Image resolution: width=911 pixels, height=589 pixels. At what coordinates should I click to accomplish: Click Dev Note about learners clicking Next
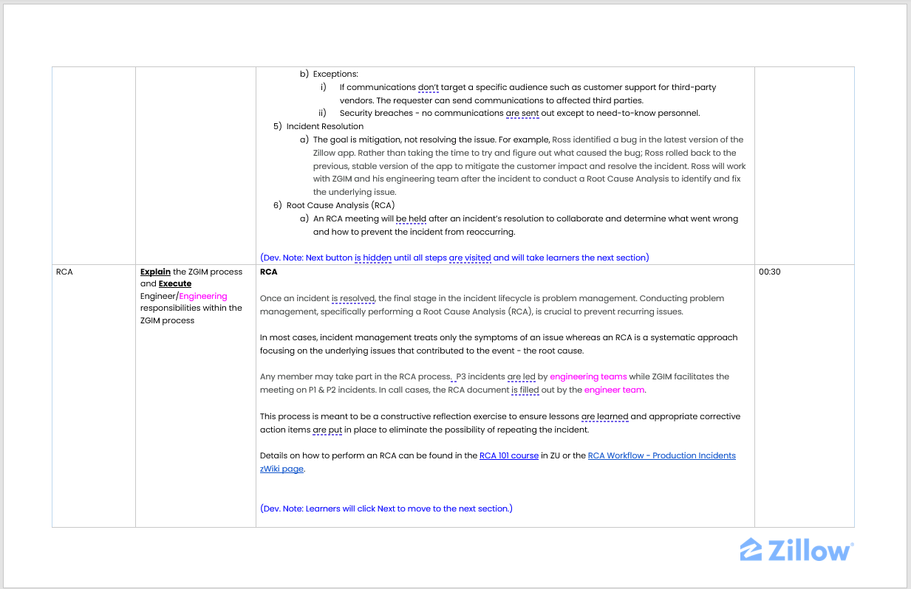(x=386, y=509)
